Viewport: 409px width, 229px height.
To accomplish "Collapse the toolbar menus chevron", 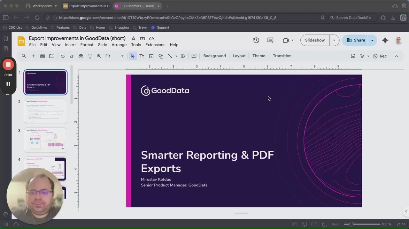I will coord(397,56).
